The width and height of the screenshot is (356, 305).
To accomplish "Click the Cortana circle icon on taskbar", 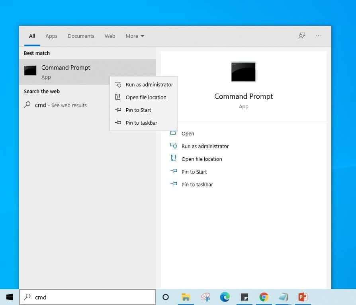I will pos(166,297).
